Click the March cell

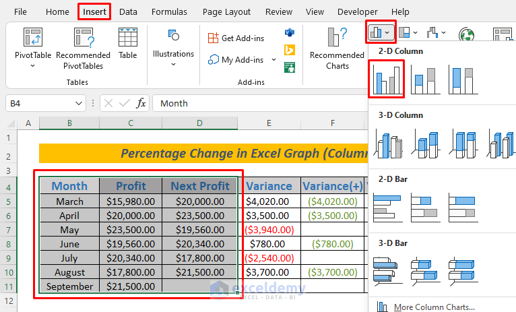(69, 201)
